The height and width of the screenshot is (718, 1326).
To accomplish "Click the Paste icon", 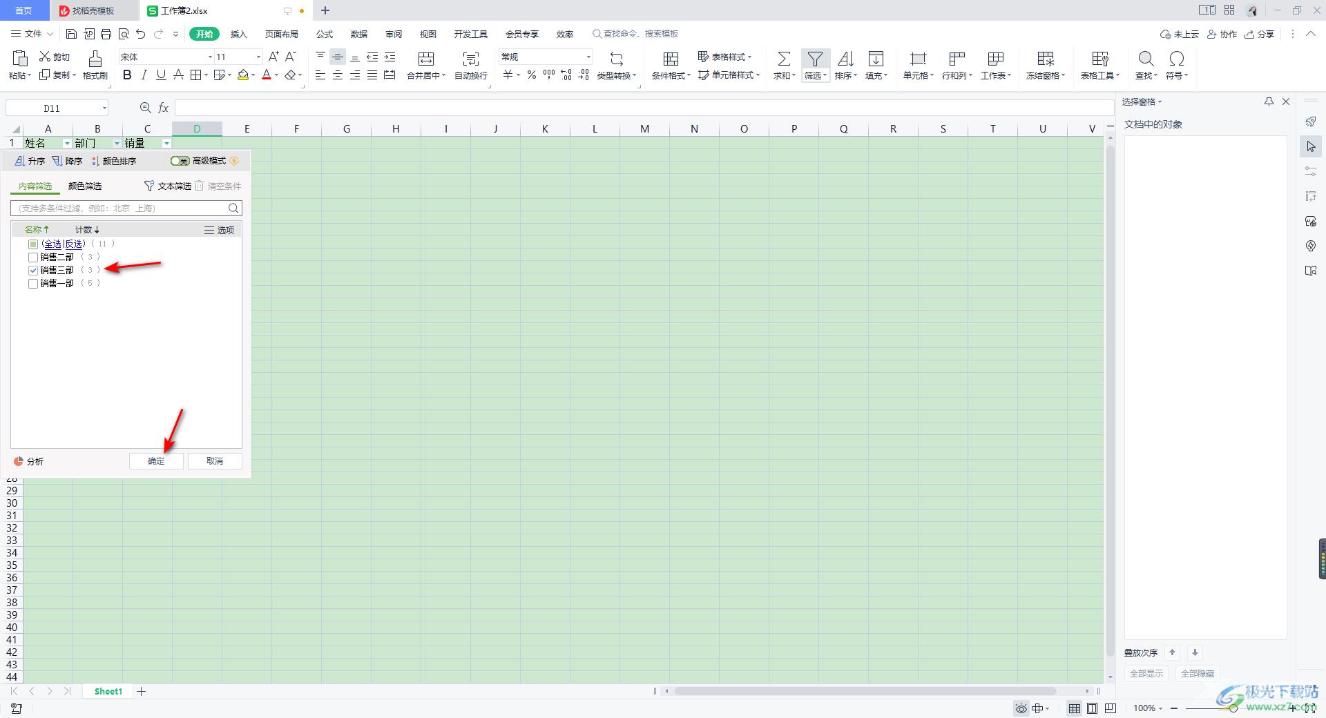I will pos(19,58).
